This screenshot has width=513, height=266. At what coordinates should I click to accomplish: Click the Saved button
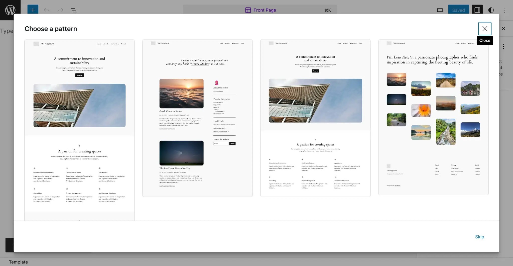(458, 10)
